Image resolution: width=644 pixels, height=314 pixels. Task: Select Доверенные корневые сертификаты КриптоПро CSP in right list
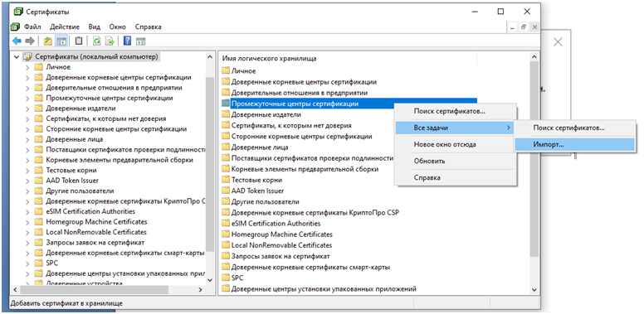(x=315, y=212)
